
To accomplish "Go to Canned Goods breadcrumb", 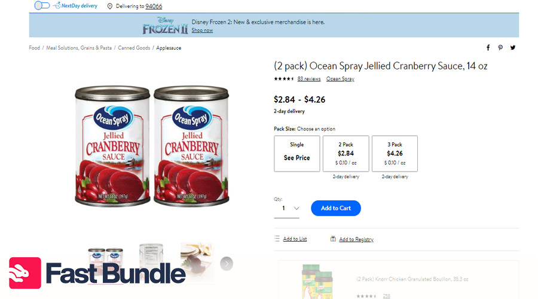I will [134, 48].
